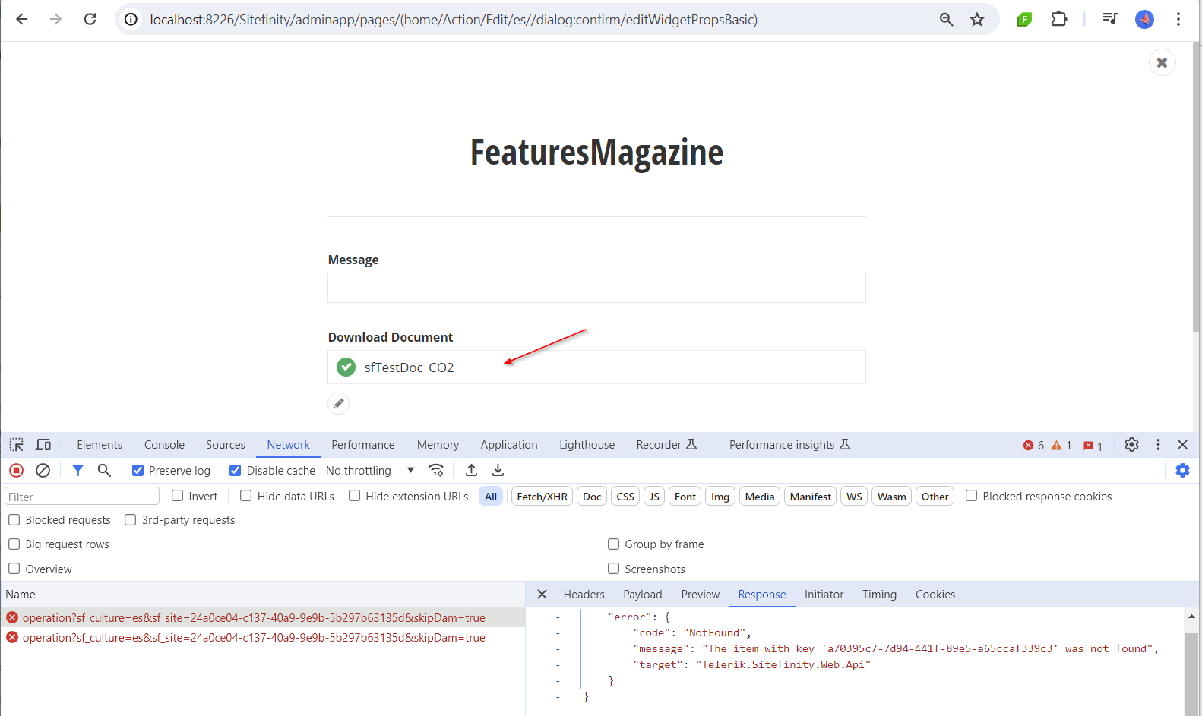Enable the Invert filter checkbox
Screen dimensions: 1202x716
coord(178,496)
